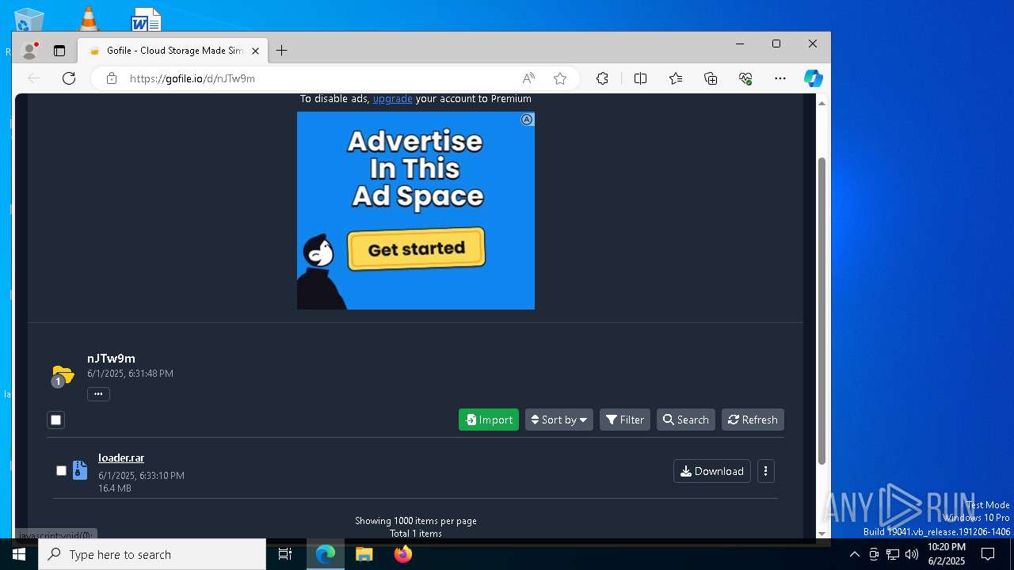The image size is (1014, 570).
Task: Open Edge Settings and more menu
Action: point(780,78)
